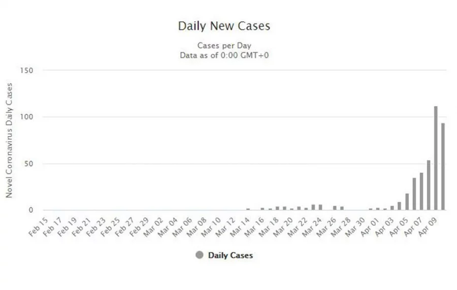Click the gray Daily Cases legend circle
Screen dimensions: 457x290
click(200, 255)
